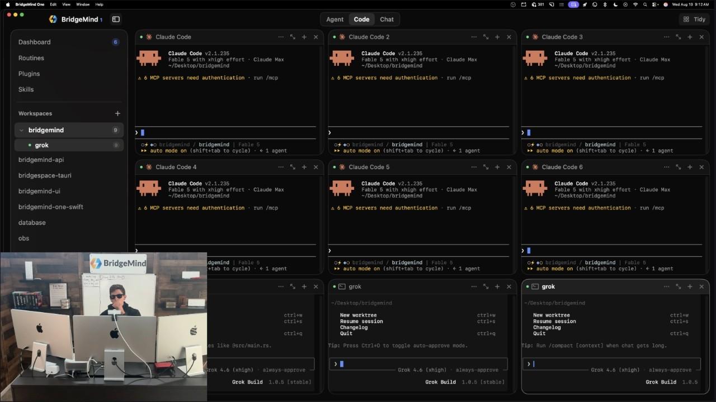The height and width of the screenshot is (402, 716).
Task: Close the Claude Code 2 panel
Action: [x=509, y=37]
